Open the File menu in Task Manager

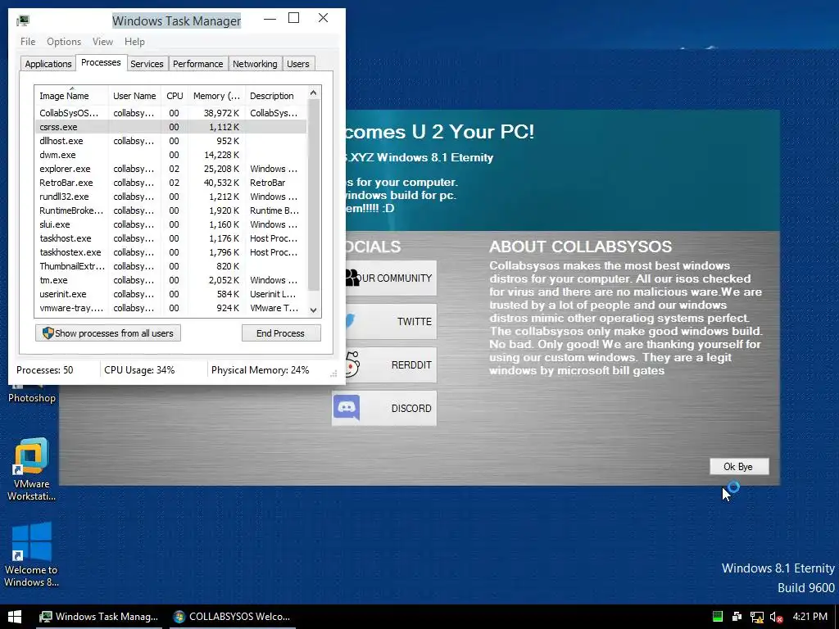click(x=28, y=42)
